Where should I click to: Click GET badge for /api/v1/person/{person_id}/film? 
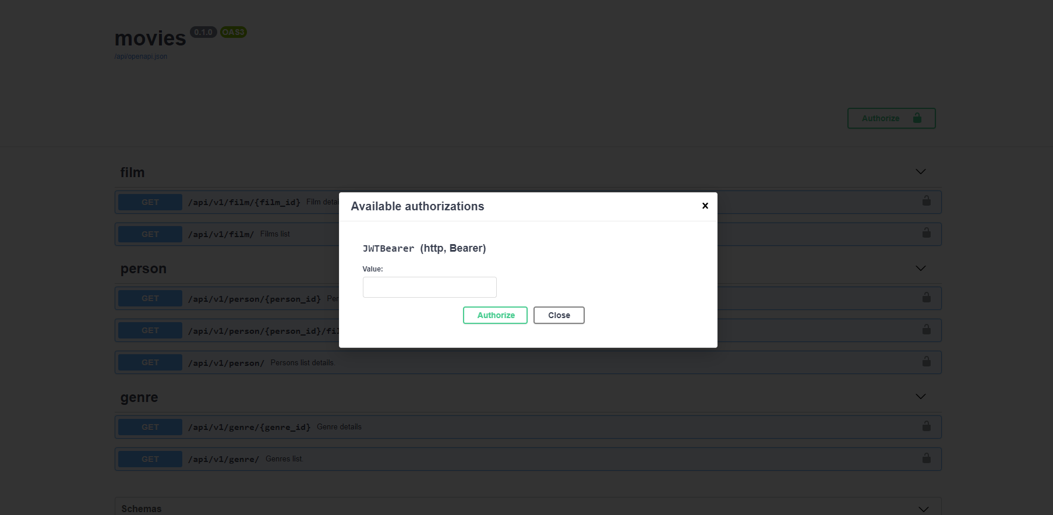(x=150, y=330)
